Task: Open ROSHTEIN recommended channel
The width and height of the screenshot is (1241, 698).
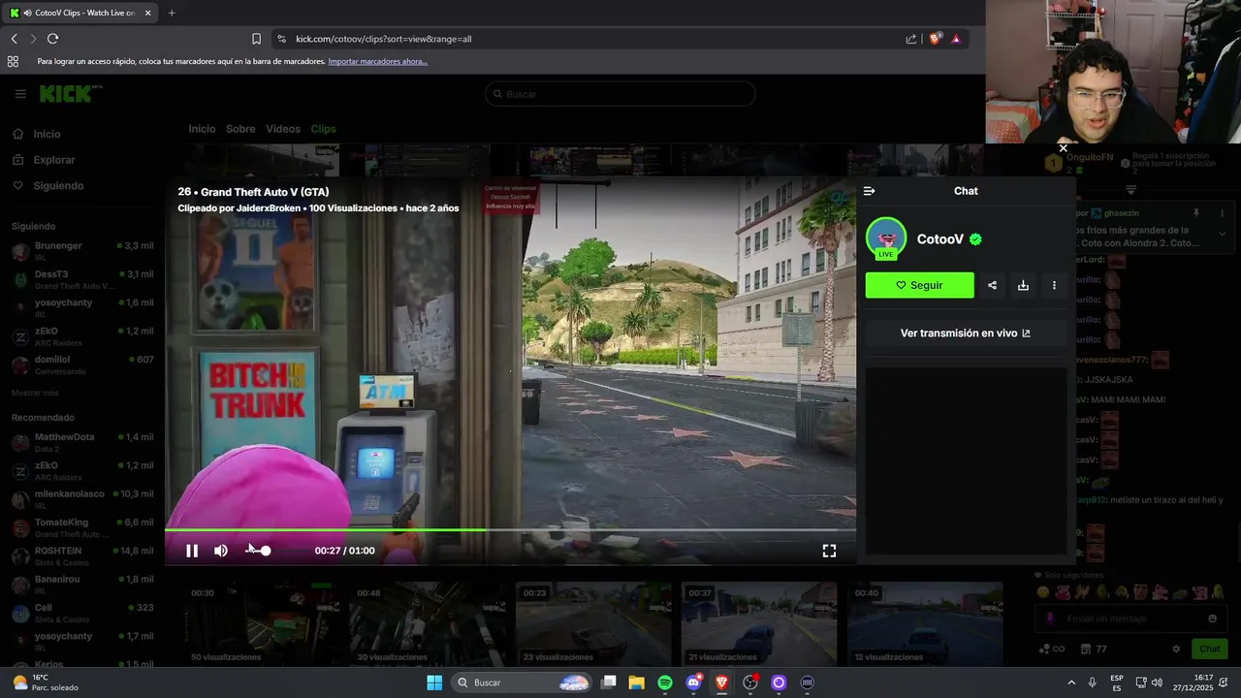Action: coord(83,555)
